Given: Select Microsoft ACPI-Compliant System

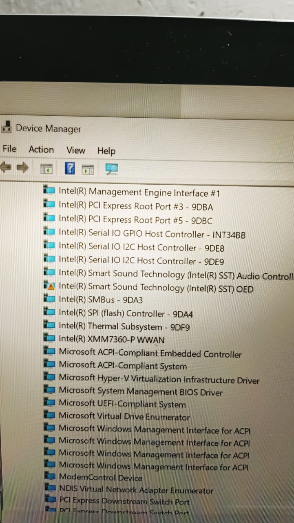Looking at the screenshot, I should click(123, 366).
